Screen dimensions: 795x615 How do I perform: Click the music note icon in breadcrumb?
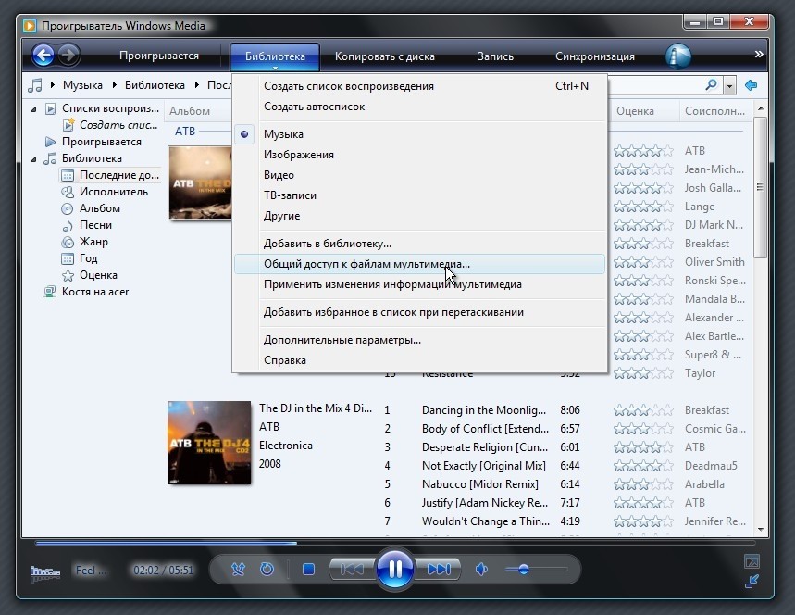click(x=35, y=85)
